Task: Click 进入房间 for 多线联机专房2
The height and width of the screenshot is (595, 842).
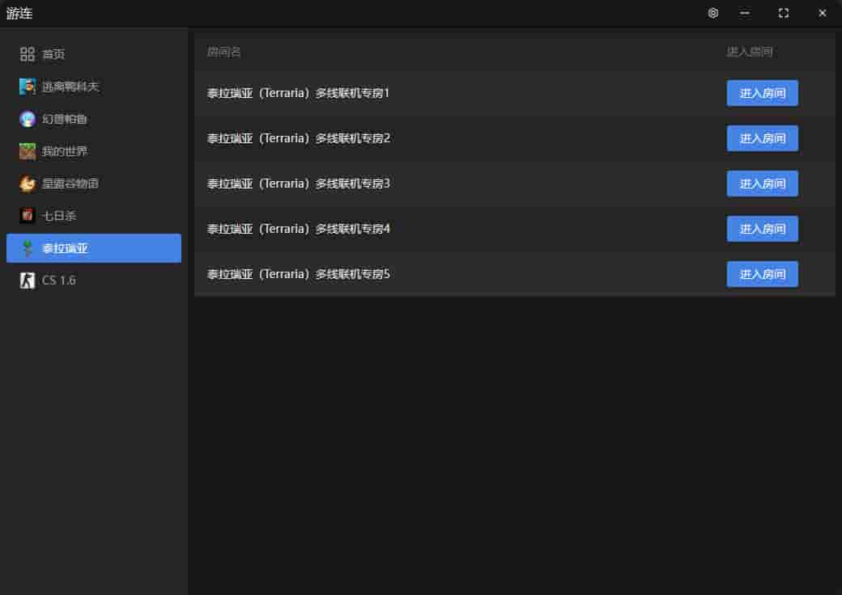Action: (x=763, y=138)
